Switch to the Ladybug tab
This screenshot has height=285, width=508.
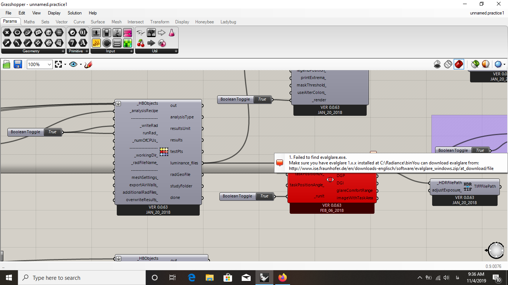(x=228, y=22)
